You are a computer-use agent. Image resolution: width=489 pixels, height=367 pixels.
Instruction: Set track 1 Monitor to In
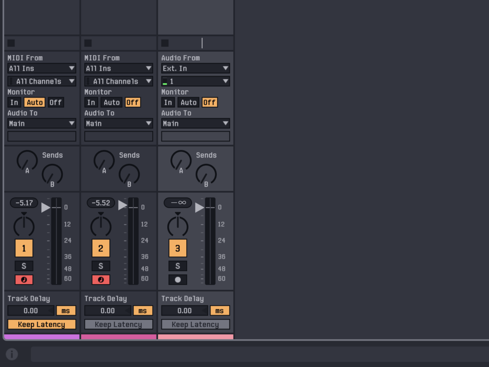coord(14,102)
